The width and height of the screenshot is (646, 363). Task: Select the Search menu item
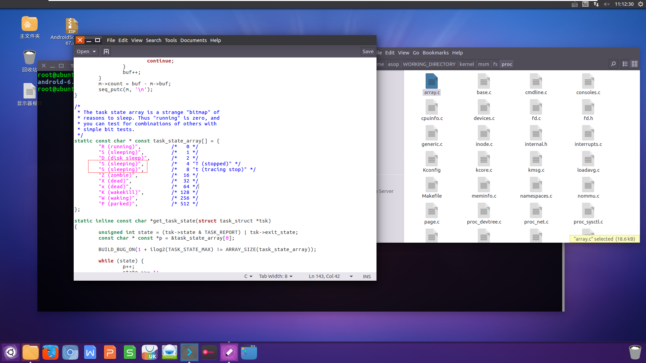pos(153,40)
